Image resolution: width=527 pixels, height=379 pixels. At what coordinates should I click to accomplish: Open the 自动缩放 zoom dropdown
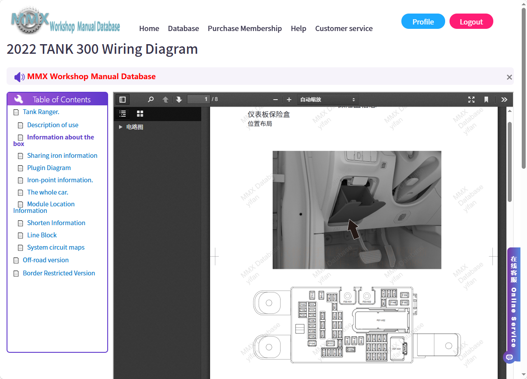[328, 100]
